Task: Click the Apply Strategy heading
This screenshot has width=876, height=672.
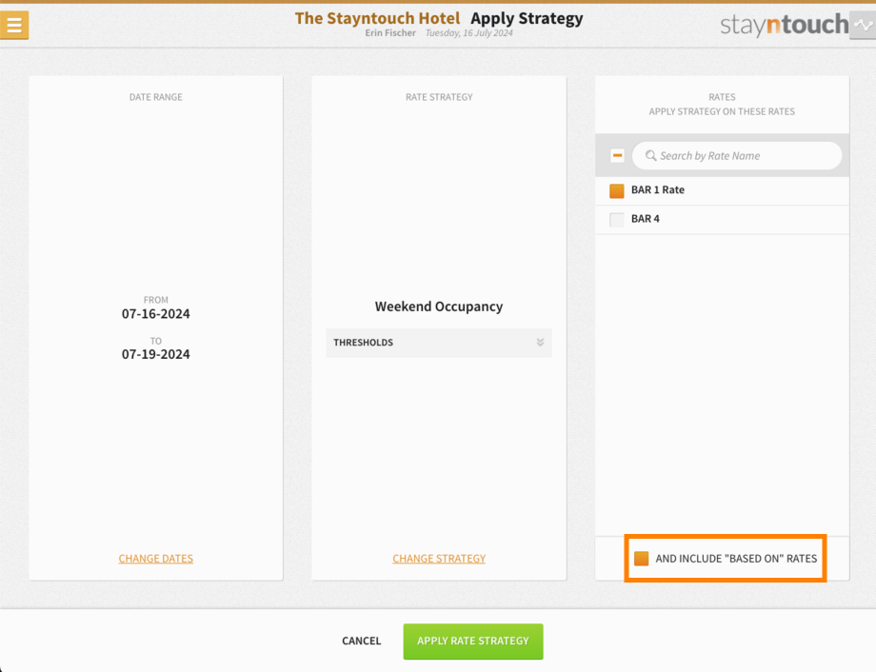Action: point(527,18)
